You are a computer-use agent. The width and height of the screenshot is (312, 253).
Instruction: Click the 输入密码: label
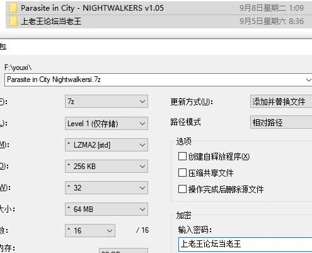[195, 230]
